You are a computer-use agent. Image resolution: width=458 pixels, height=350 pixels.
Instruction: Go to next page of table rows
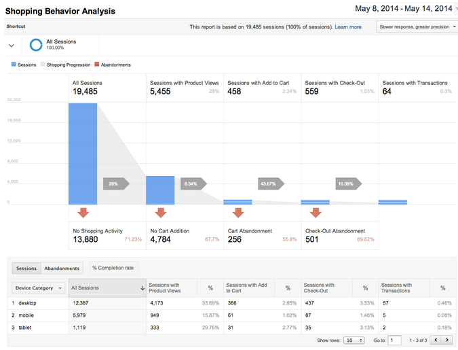pos(448,340)
